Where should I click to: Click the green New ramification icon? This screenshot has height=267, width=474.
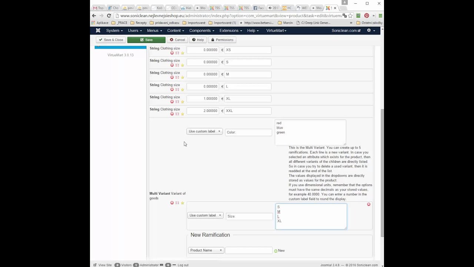pyautogui.click(x=276, y=251)
